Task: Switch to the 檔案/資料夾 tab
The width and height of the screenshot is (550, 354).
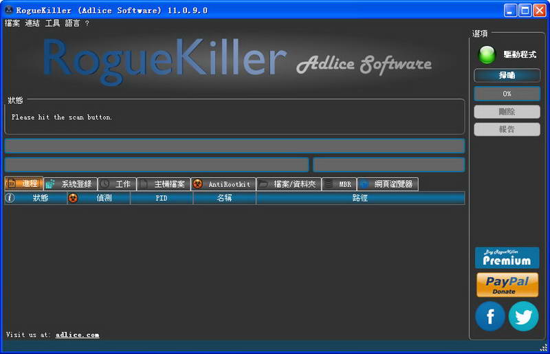Action: tap(289, 184)
